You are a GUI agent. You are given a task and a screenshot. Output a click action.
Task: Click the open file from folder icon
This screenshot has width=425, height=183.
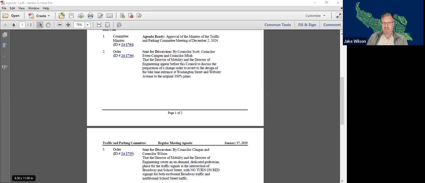click(x=62, y=16)
